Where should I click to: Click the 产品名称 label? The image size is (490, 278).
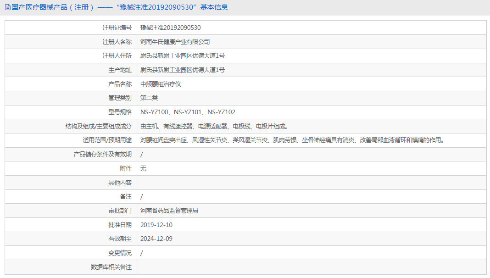(120, 84)
